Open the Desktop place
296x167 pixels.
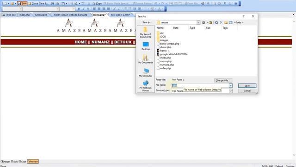[x=145, y=46]
